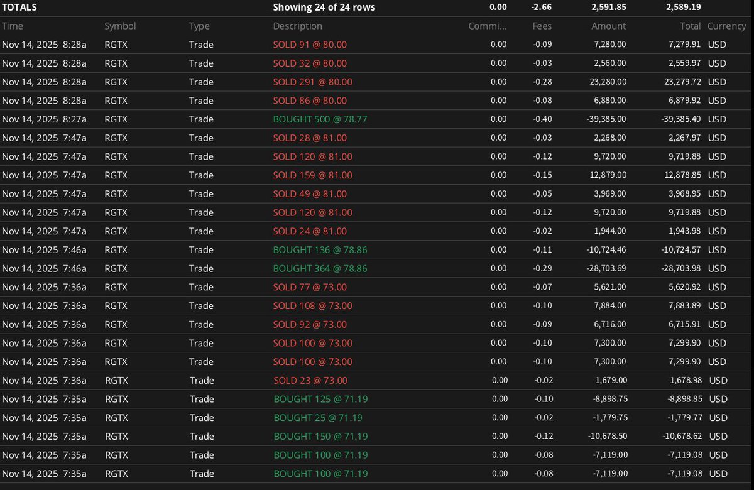
Task: Select the 'BOUGHT 125 @ 71.19' description
Action: 321,399
